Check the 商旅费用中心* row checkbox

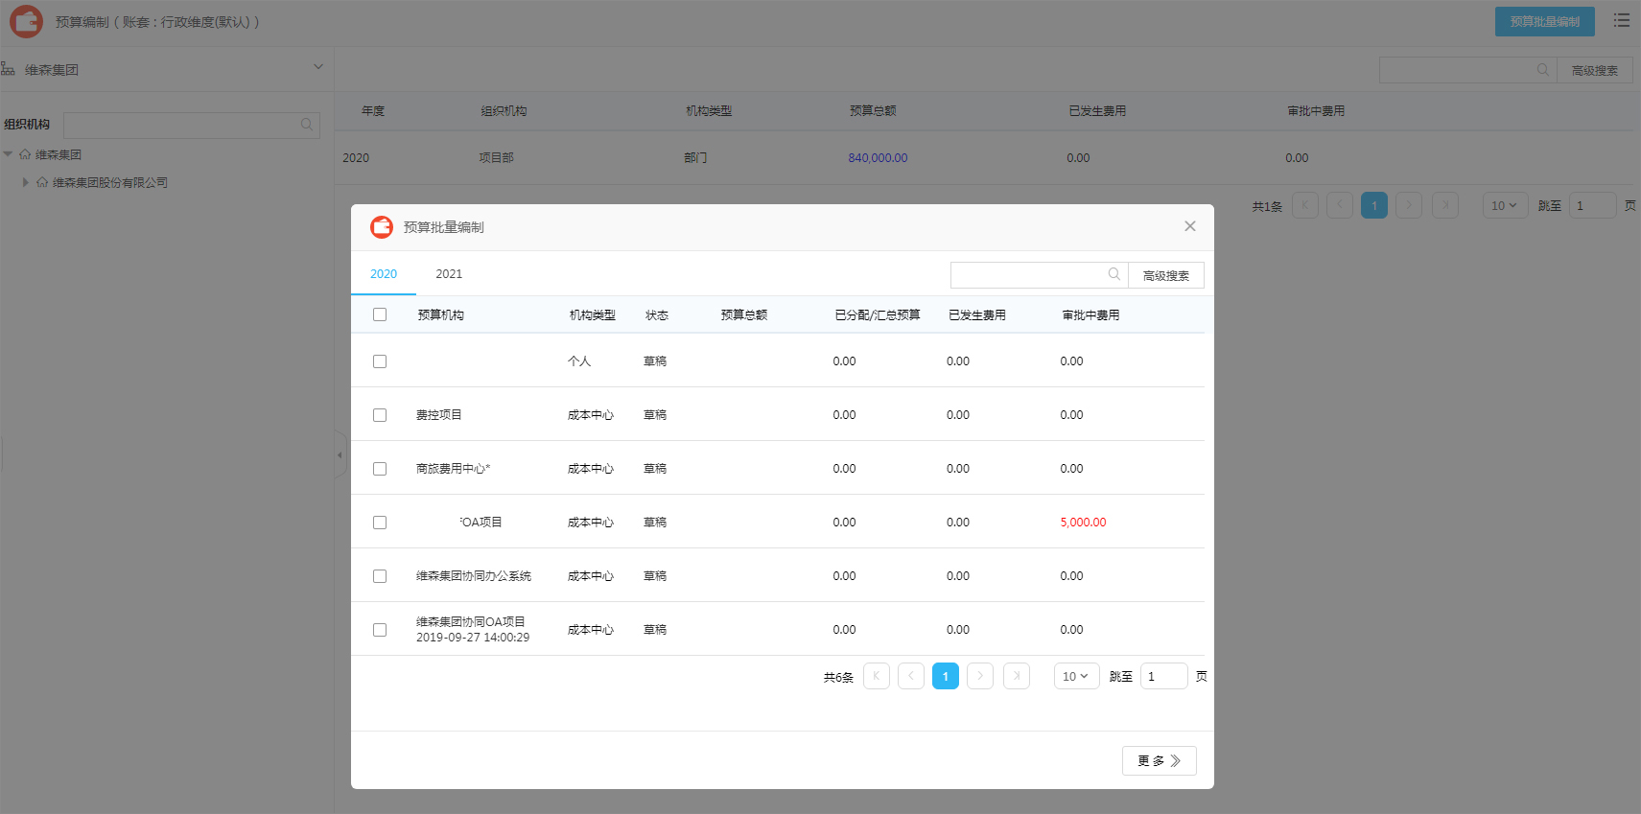point(380,469)
